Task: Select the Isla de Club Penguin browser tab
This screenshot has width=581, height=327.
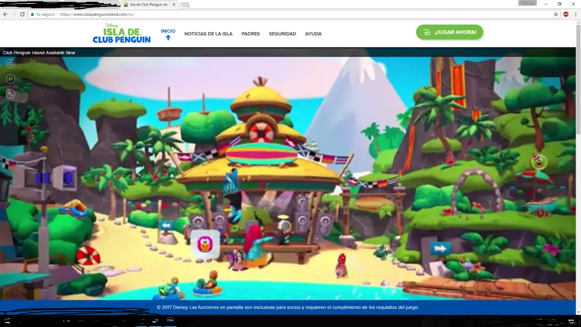Action: tap(149, 4)
